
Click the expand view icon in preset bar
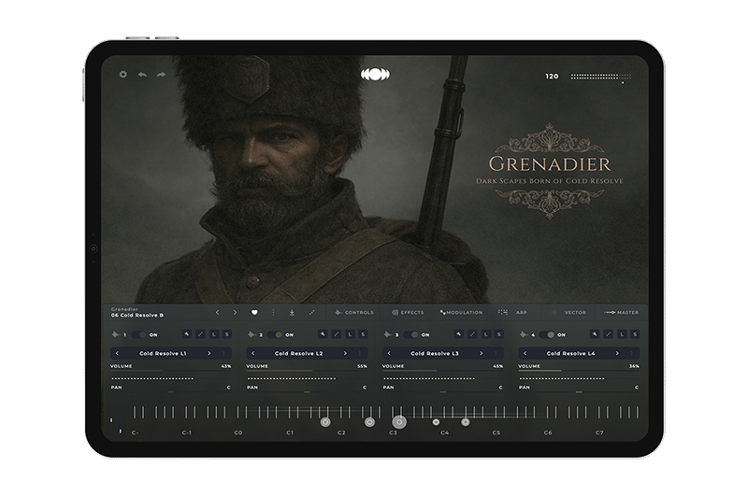[x=311, y=312]
